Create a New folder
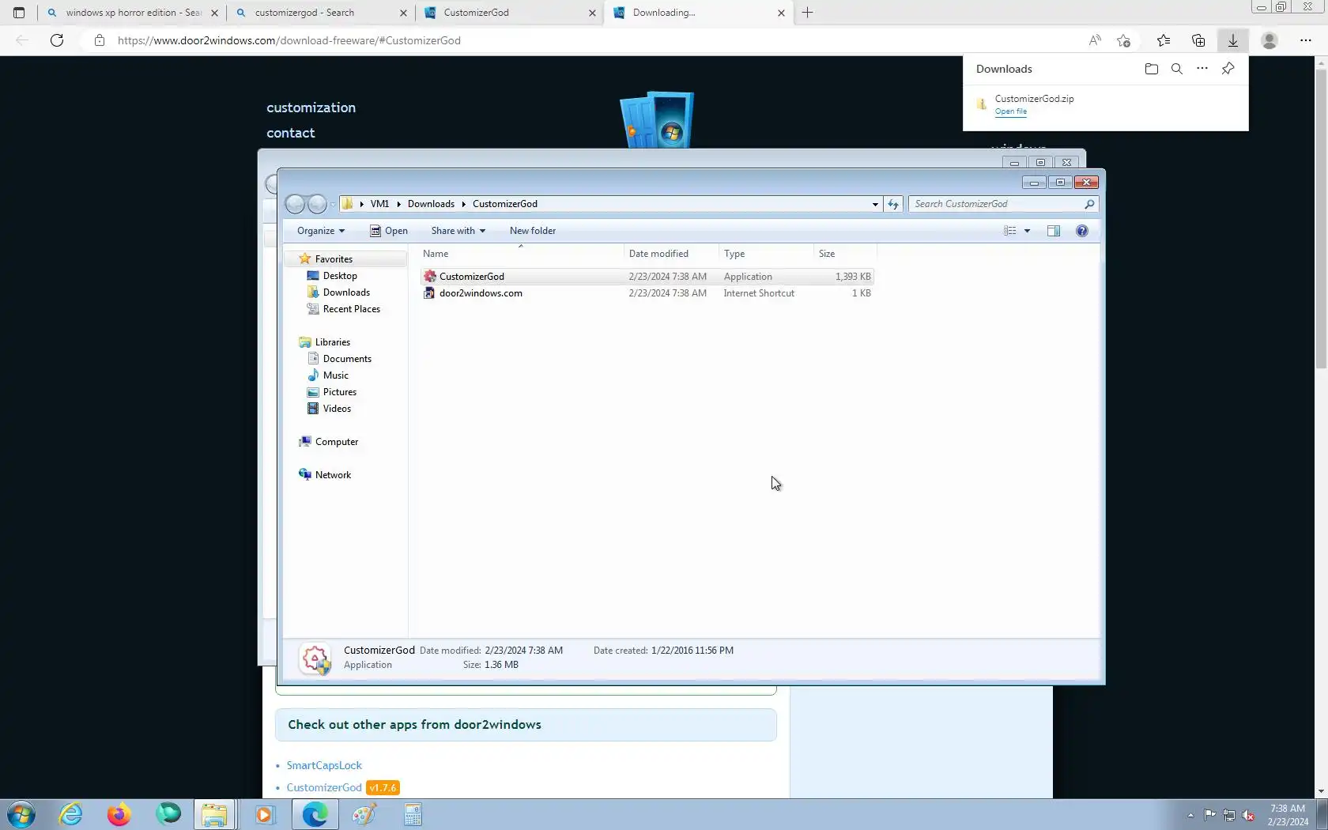Screen dimensions: 1328x830 click(x=533, y=231)
